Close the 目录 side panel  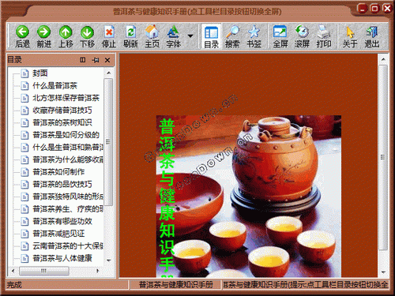point(107,60)
